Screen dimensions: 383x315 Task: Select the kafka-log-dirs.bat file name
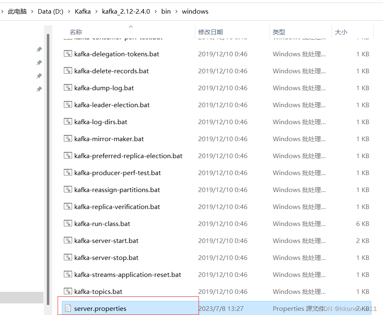[x=101, y=122]
